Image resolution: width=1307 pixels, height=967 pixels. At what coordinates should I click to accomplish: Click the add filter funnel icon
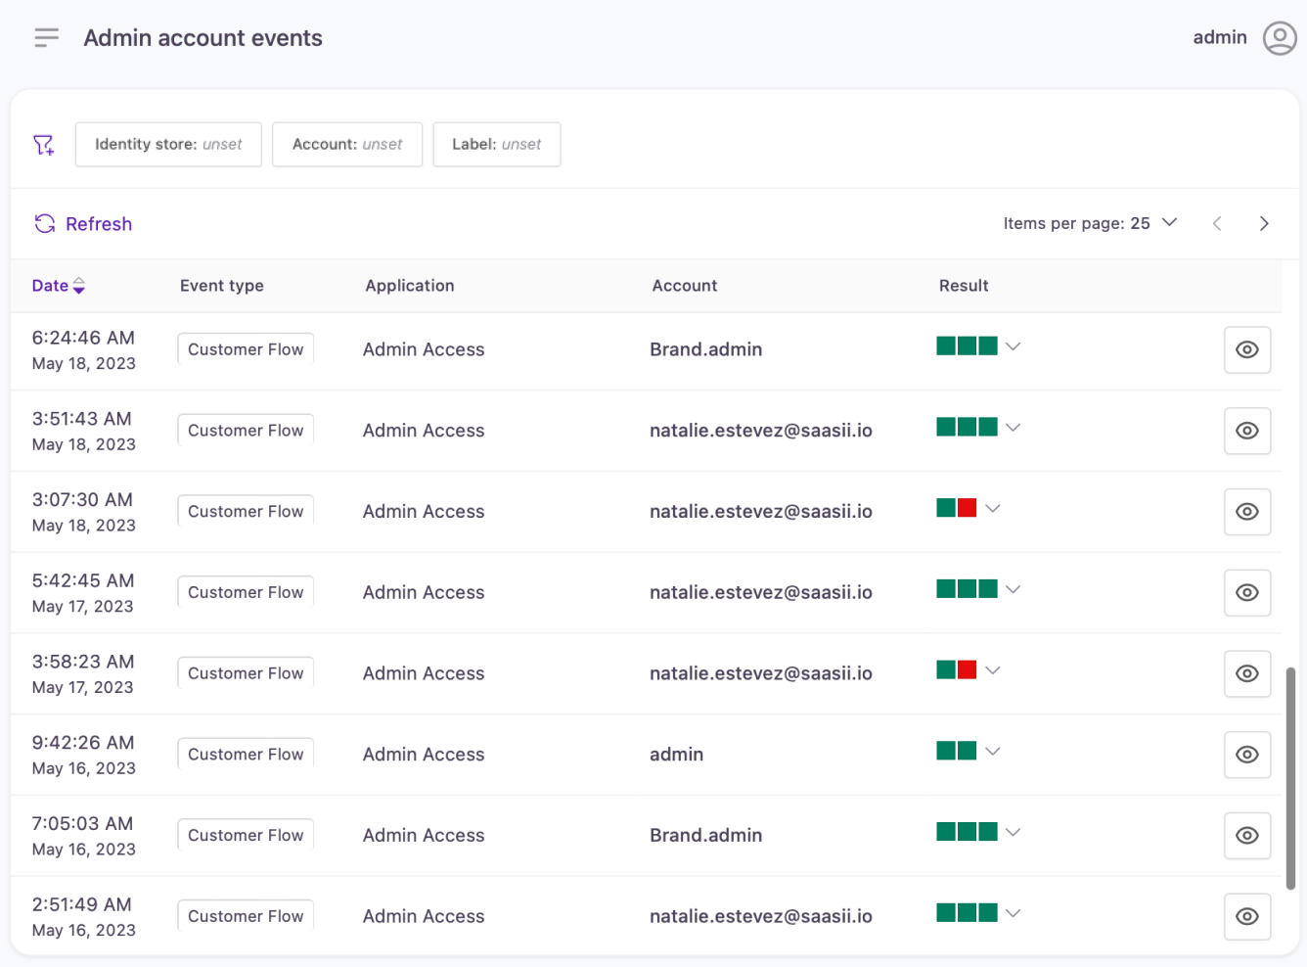click(x=44, y=145)
